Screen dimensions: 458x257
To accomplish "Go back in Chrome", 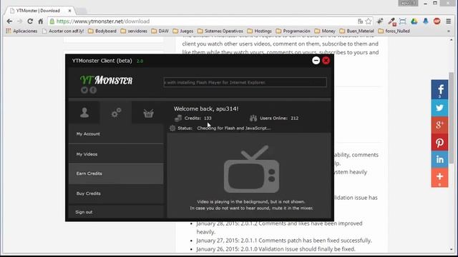I will 9,21.
